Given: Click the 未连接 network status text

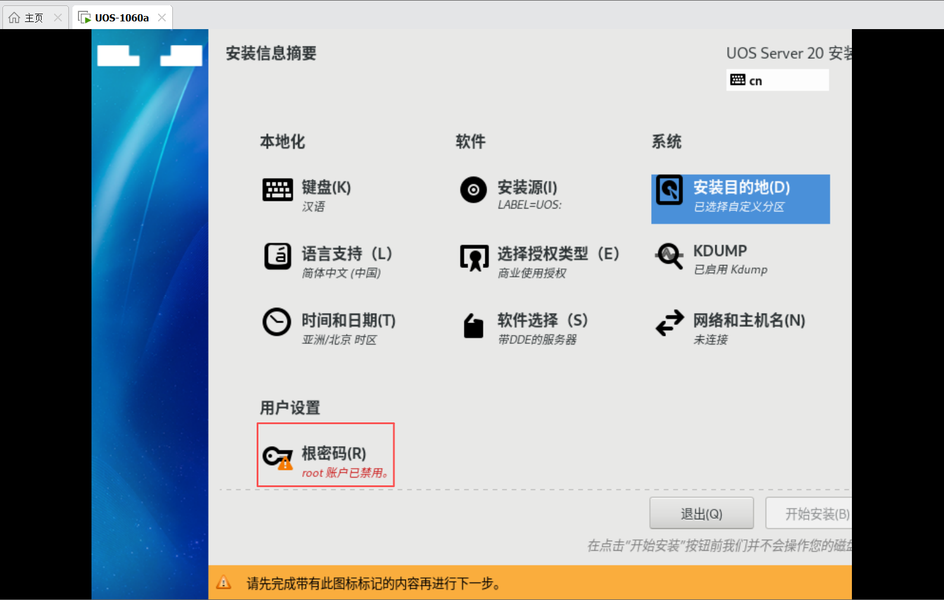Looking at the screenshot, I should point(711,340).
